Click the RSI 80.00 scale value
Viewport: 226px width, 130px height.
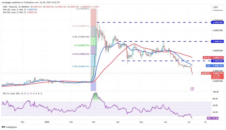click(215, 99)
